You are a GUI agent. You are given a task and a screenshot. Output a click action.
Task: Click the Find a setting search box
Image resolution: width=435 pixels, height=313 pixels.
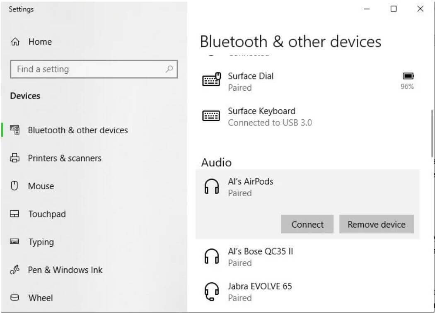(89, 69)
